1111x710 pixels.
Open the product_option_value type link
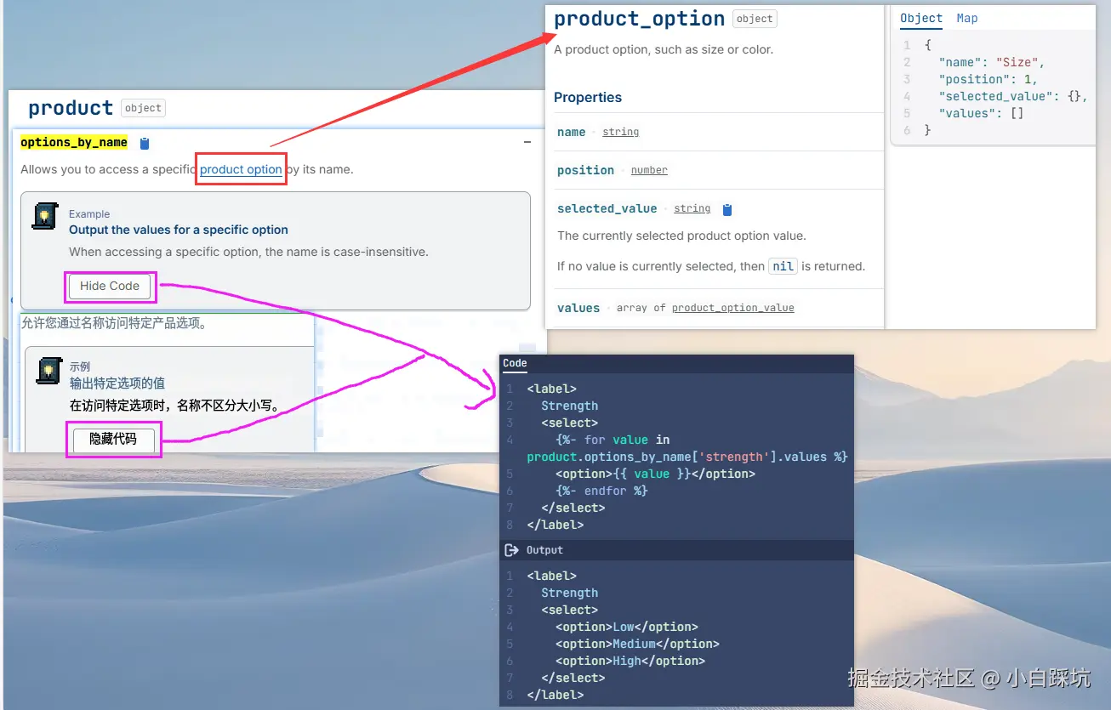(x=733, y=308)
